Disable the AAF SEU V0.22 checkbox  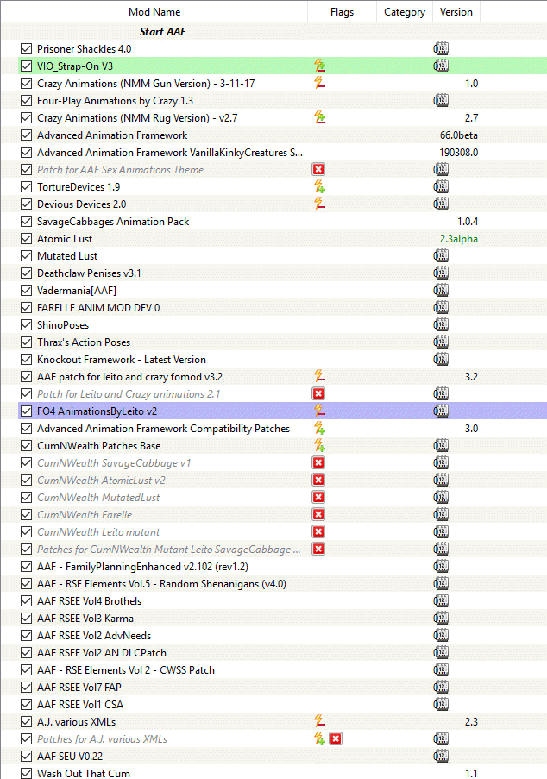pos(27,757)
